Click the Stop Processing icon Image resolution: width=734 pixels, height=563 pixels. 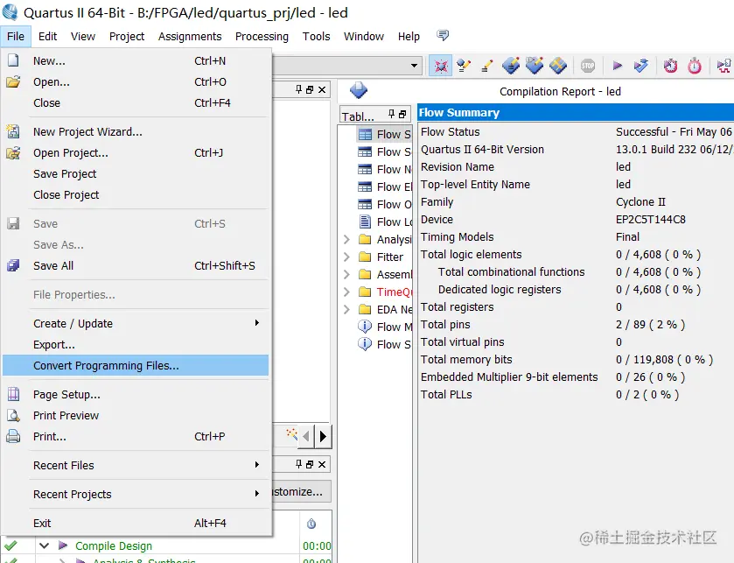(x=588, y=66)
